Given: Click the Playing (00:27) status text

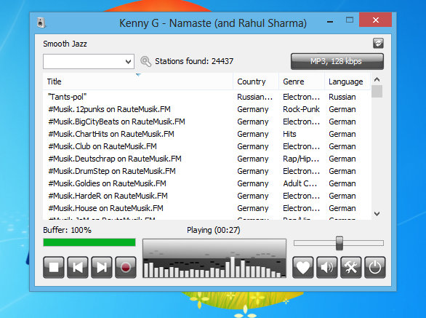Looking at the screenshot, I should tap(214, 230).
